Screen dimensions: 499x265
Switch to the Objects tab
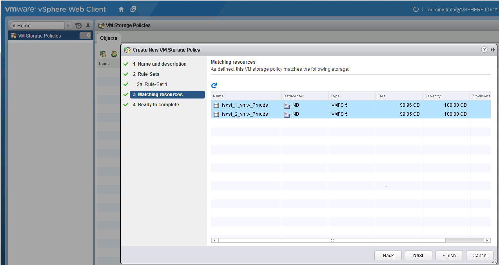tap(109, 38)
